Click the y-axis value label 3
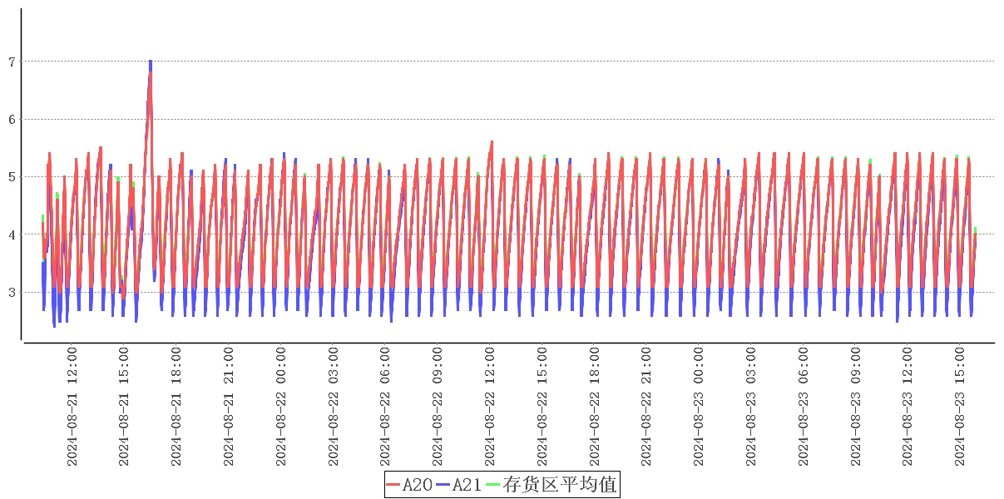The height and width of the screenshot is (499, 1004). (x=12, y=293)
